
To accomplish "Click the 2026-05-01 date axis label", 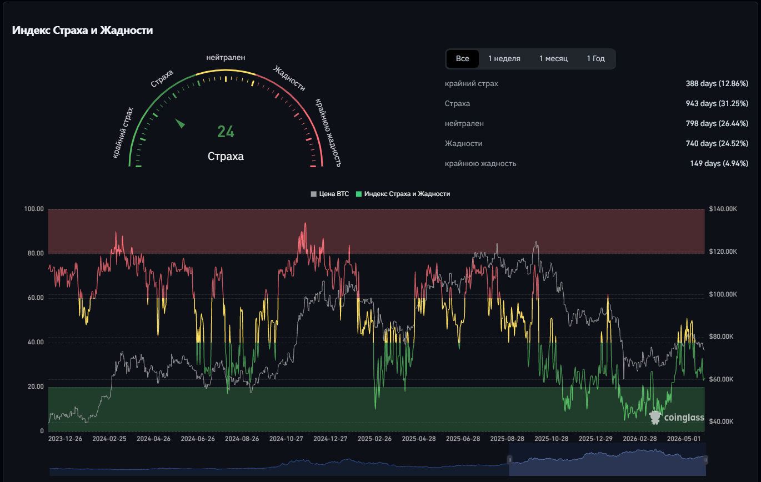I will pos(684,439).
